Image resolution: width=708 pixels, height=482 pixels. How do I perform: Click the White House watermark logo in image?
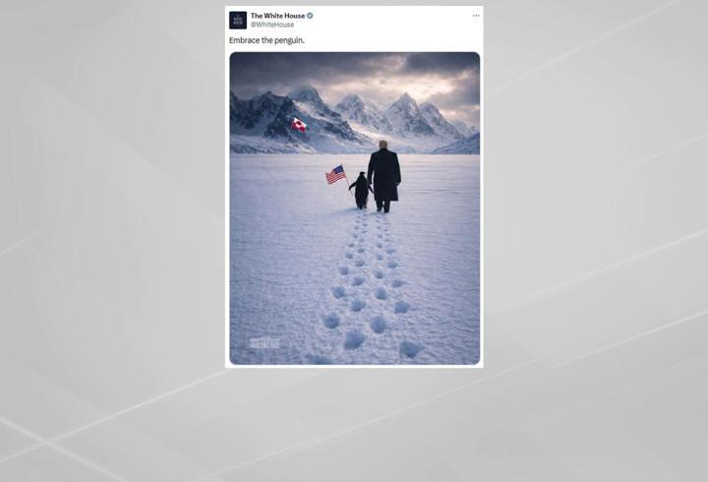265,343
